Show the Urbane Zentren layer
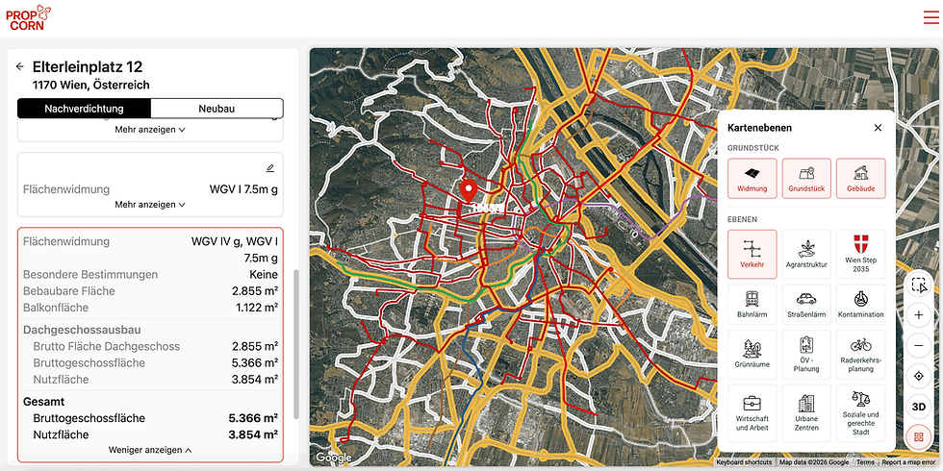 [x=806, y=413]
